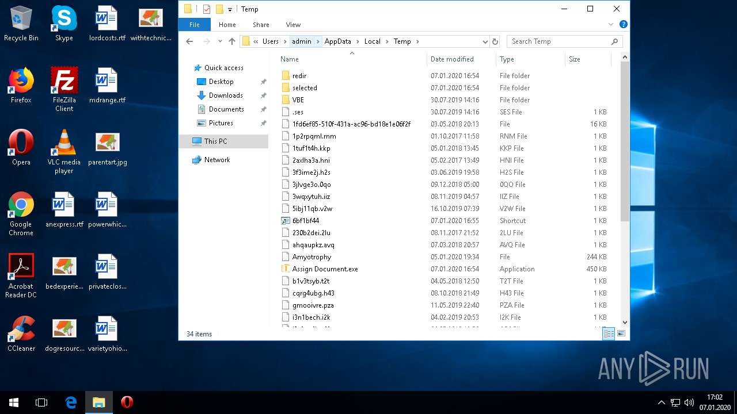Open anexpress.rtf desktop file
Viewport: 737px width, 414px height.
(x=64, y=210)
